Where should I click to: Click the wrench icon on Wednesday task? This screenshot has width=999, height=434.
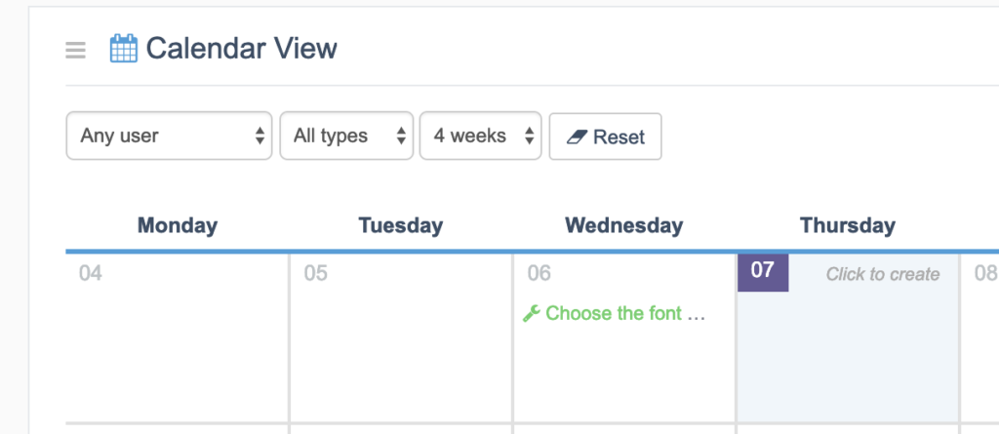(532, 313)
